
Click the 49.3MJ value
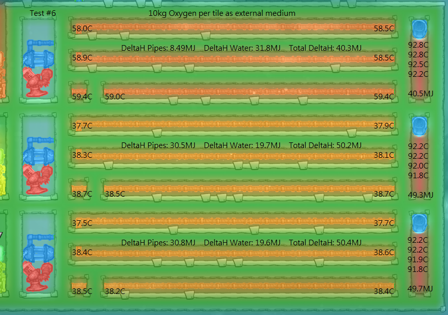tap(421, 195)
